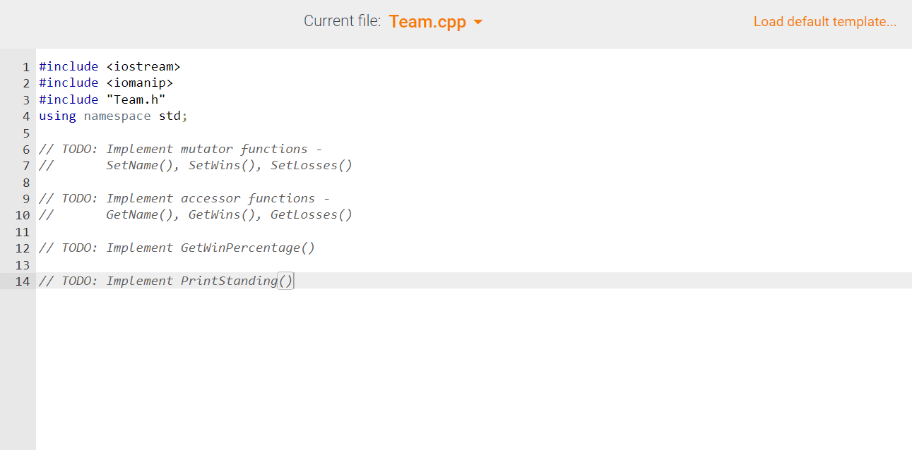The width and height of the screenshot is (912, 450).
Task: Click line number 1 in the gutter
Action: pos(26,66)
